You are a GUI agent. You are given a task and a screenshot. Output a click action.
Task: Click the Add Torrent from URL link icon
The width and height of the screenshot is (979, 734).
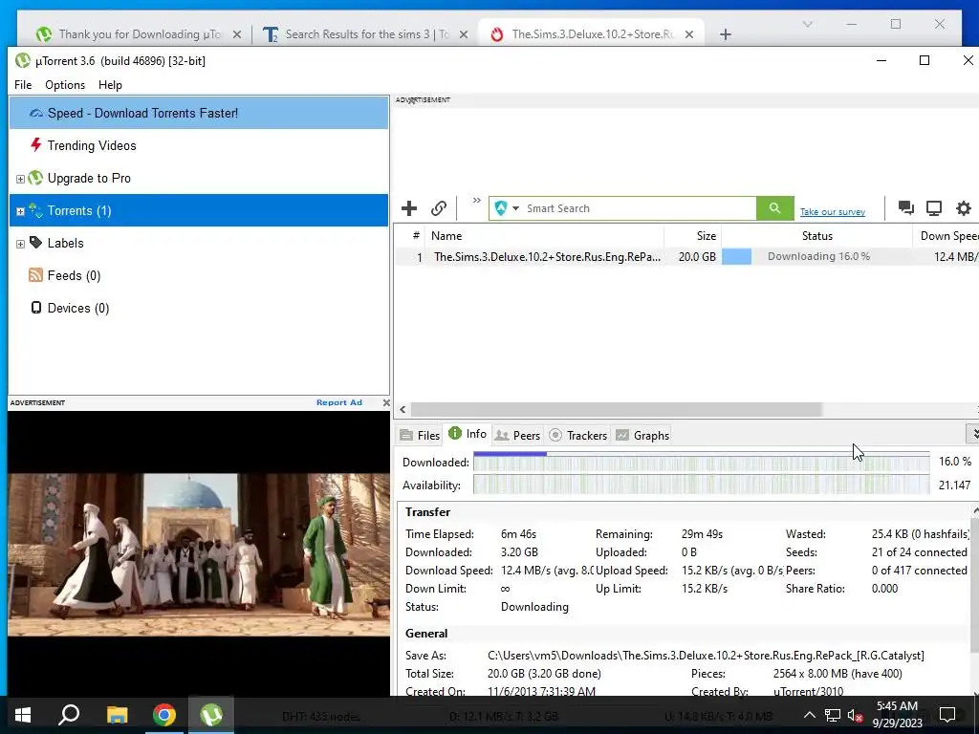pyautogui.click(x=439, y=208)
